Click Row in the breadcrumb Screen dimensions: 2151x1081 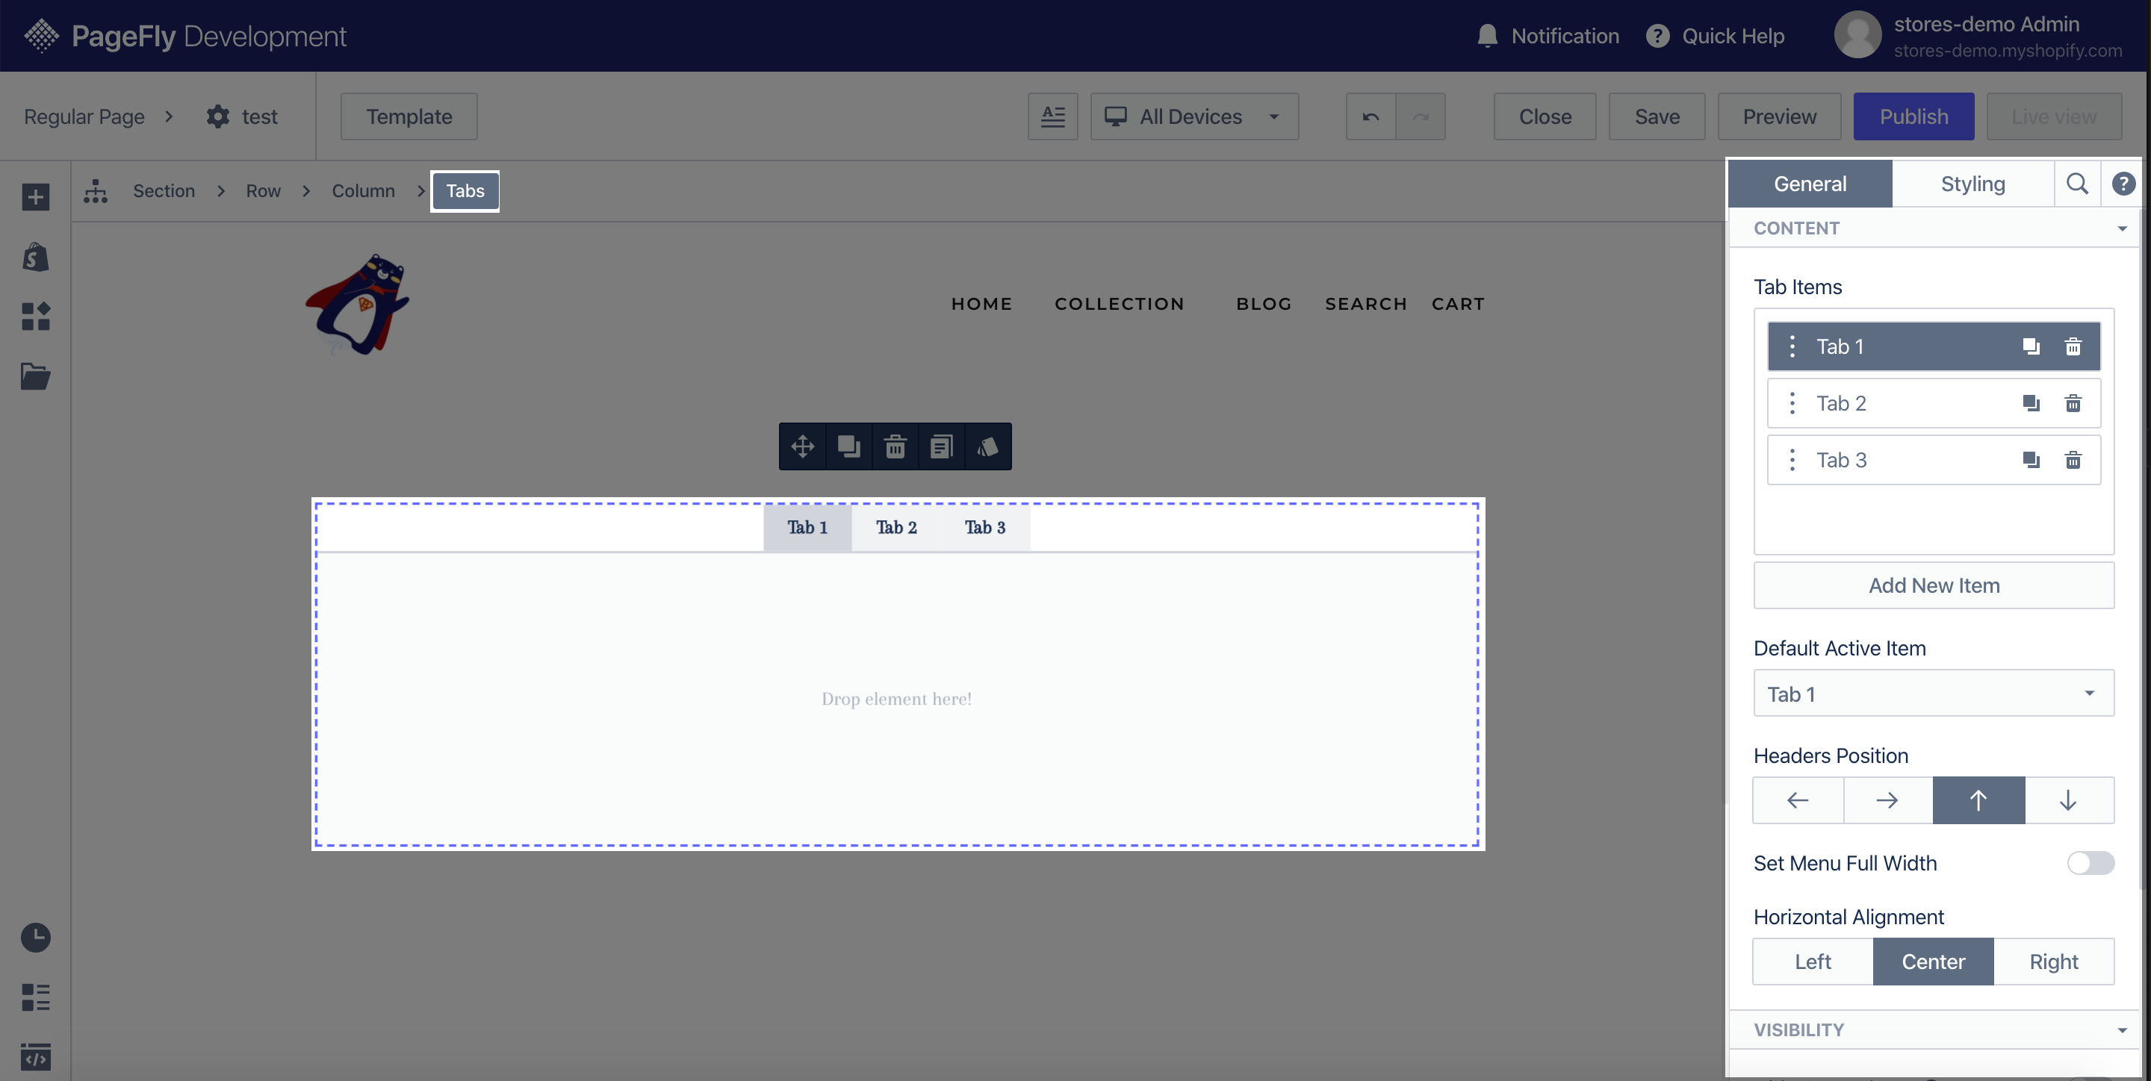[x=263, y=191]
